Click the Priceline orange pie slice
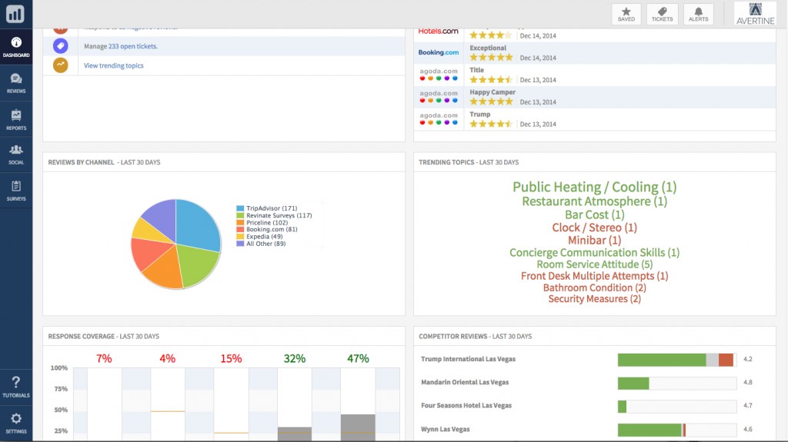This screenshot has height=442, width=788. click(x=164, y=268)
